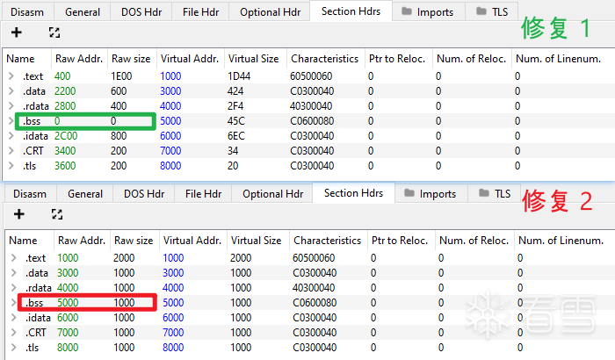Expand the .bss section row in upper table

coord(11,120)
